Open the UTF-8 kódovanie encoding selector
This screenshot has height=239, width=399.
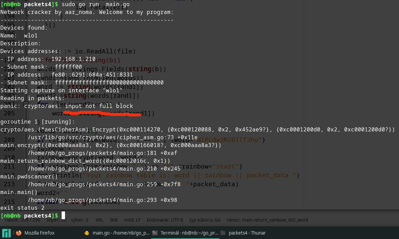[165, 220]
